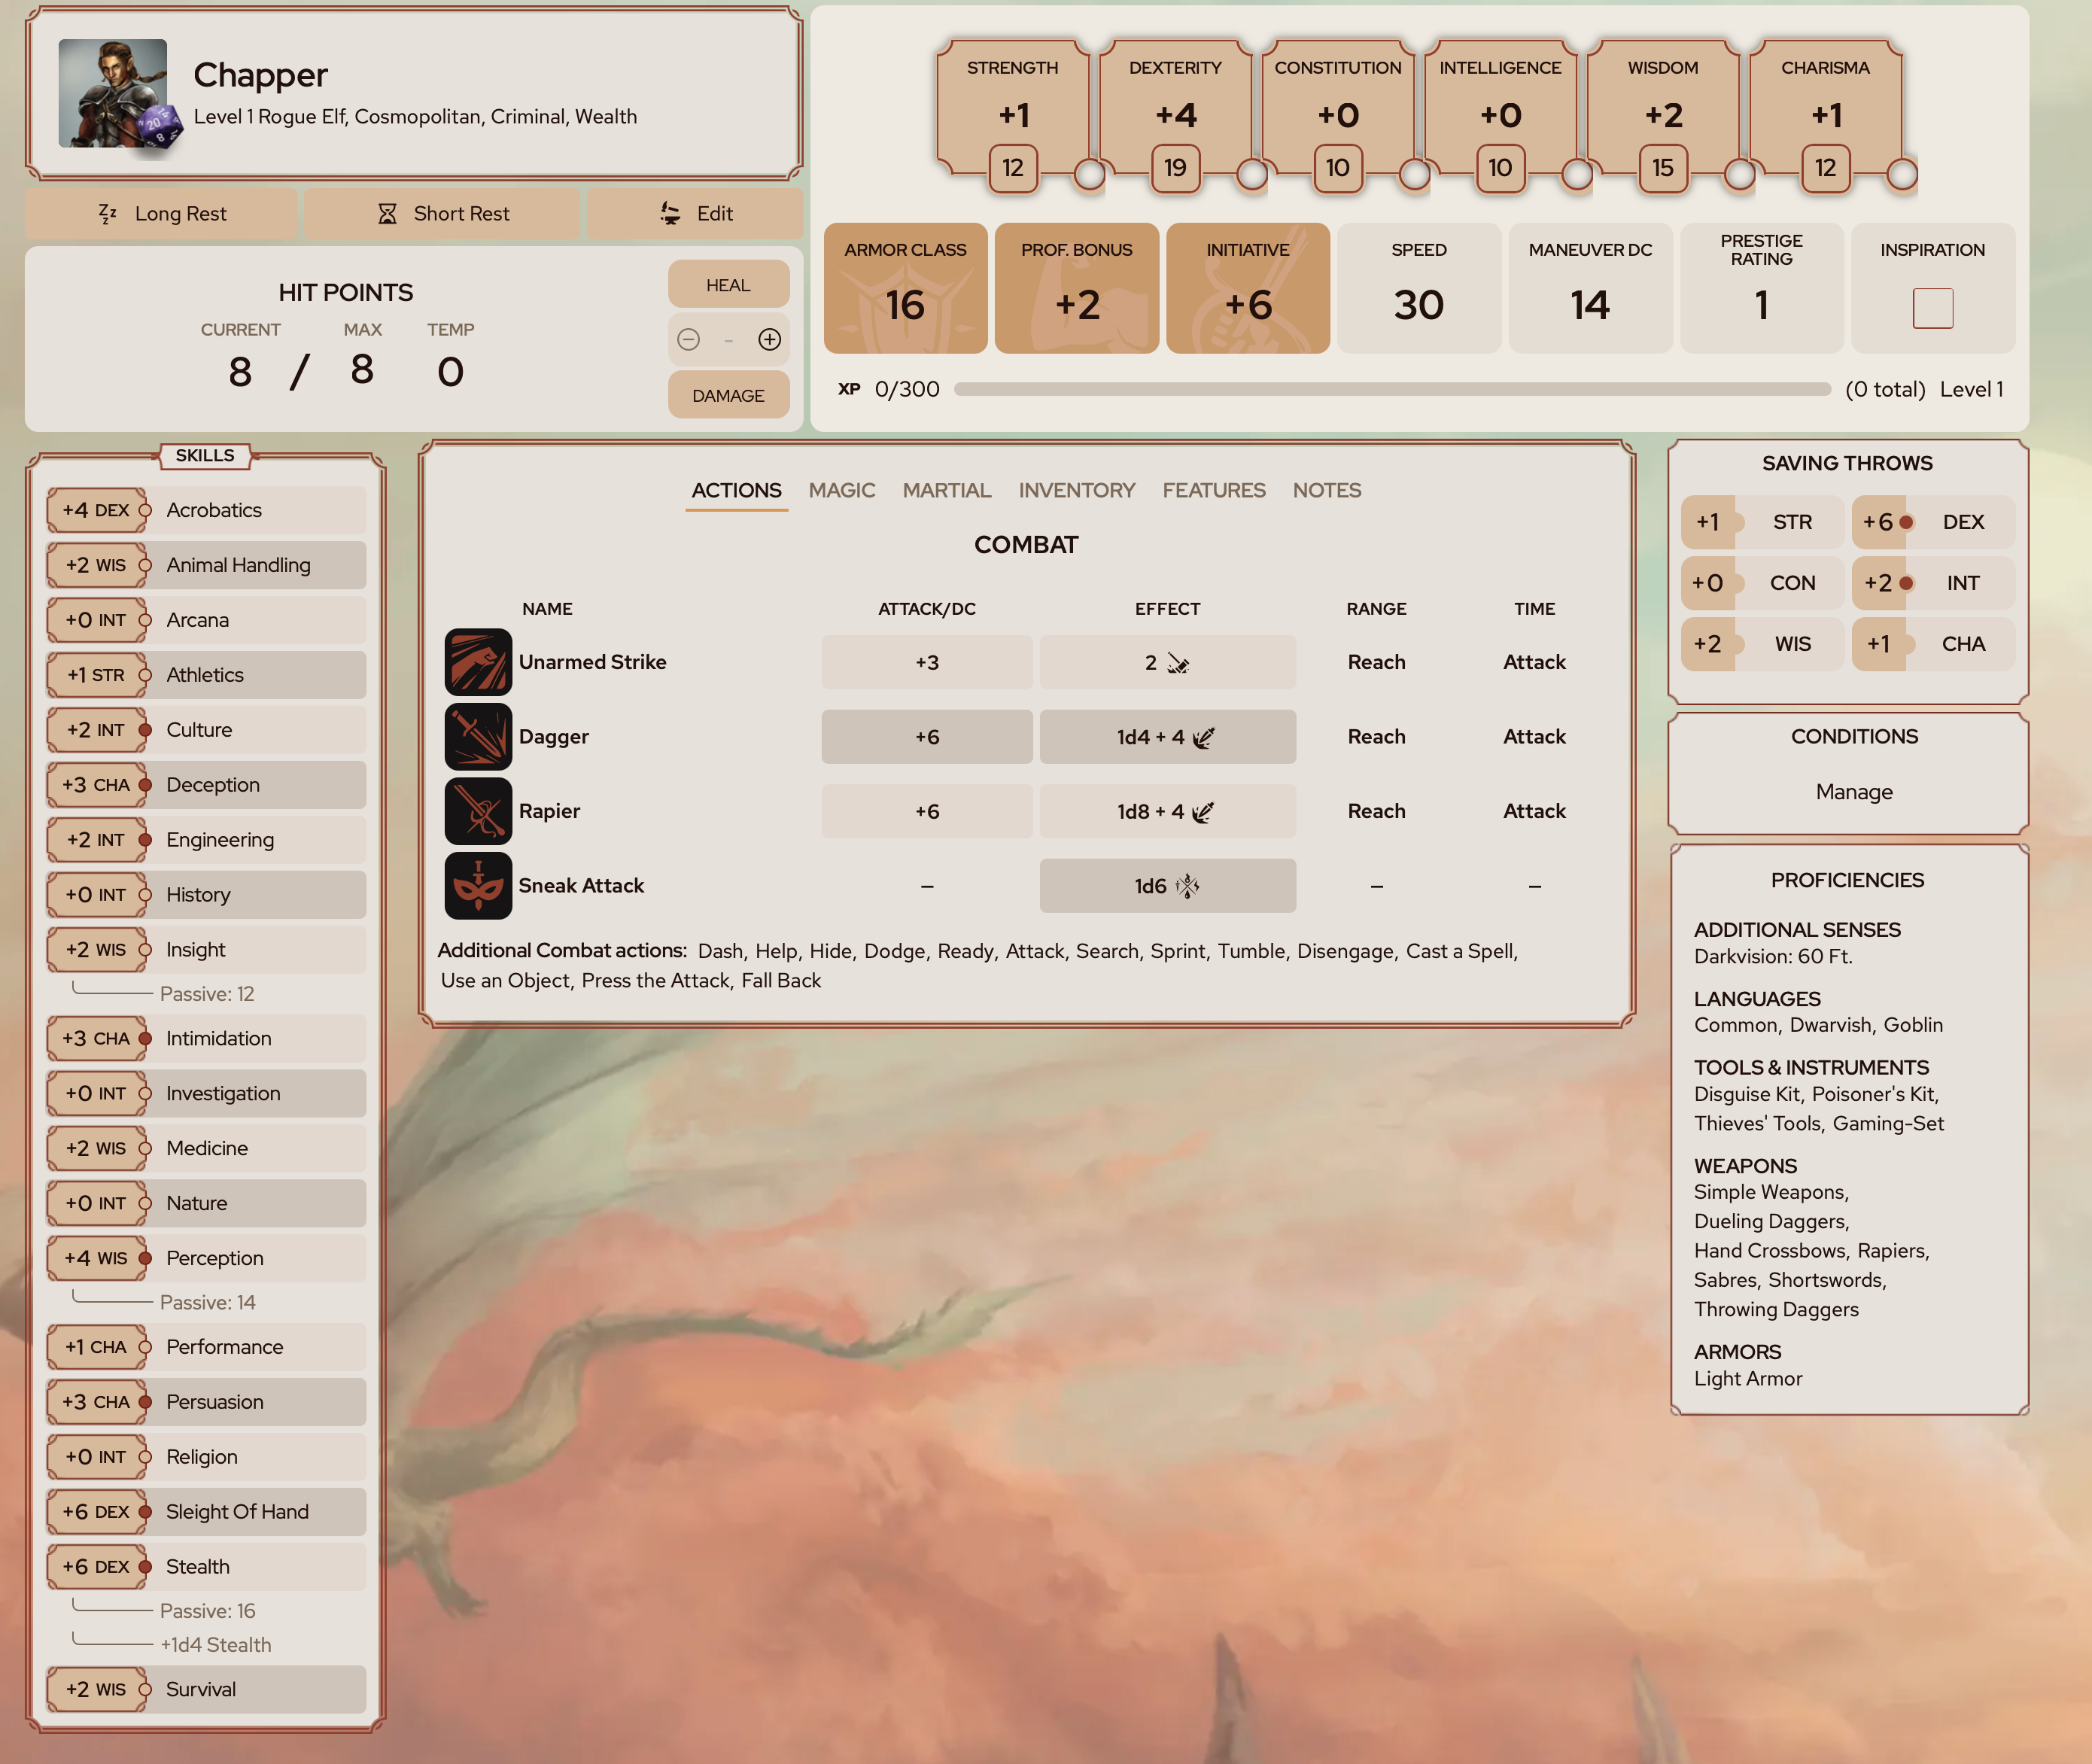Image resolution: width=2092 pixels, height=1764 pixels.
Task: Click Chapper's character portrait
Action: click(x=112, y=93)
